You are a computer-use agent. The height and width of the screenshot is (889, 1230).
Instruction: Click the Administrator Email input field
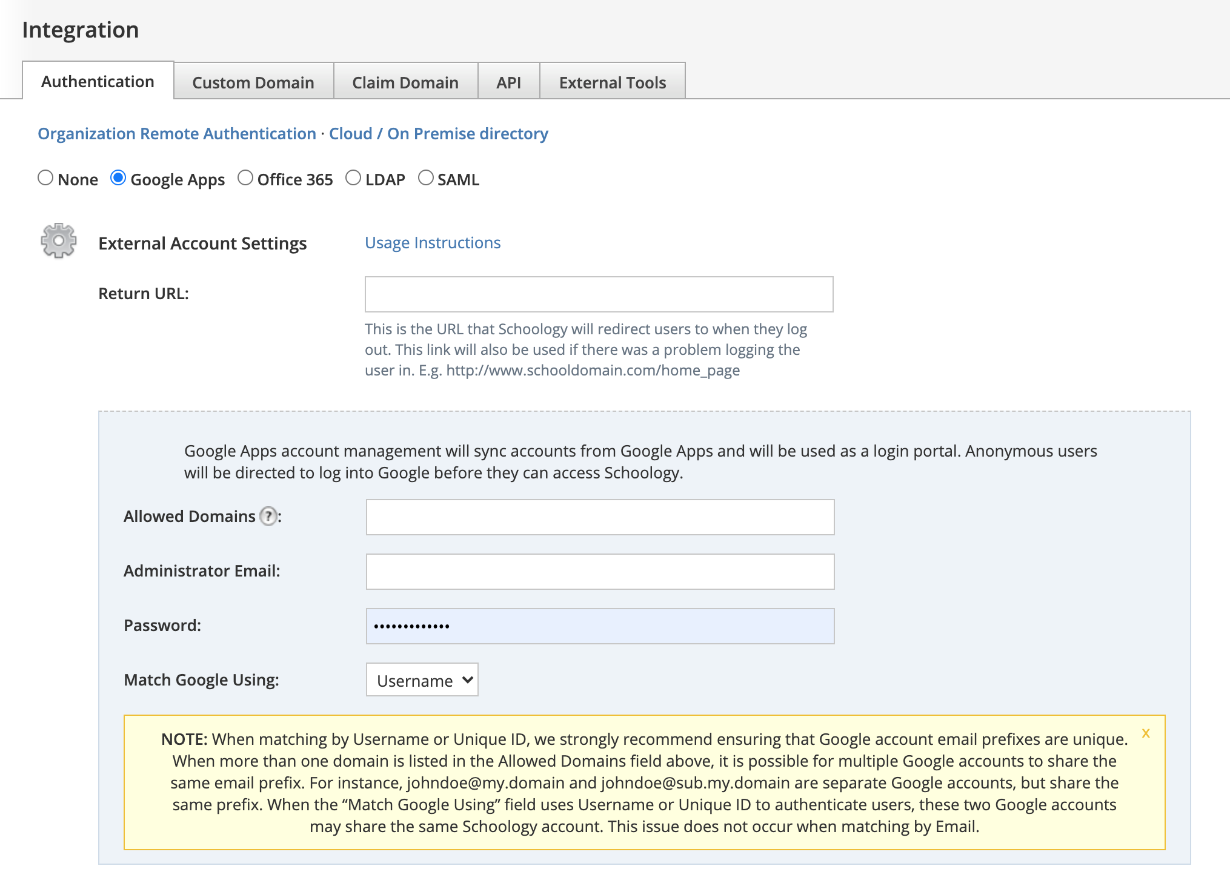click(x=600, y=572)
